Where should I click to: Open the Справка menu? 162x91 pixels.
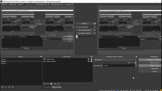tap(69, 4)
